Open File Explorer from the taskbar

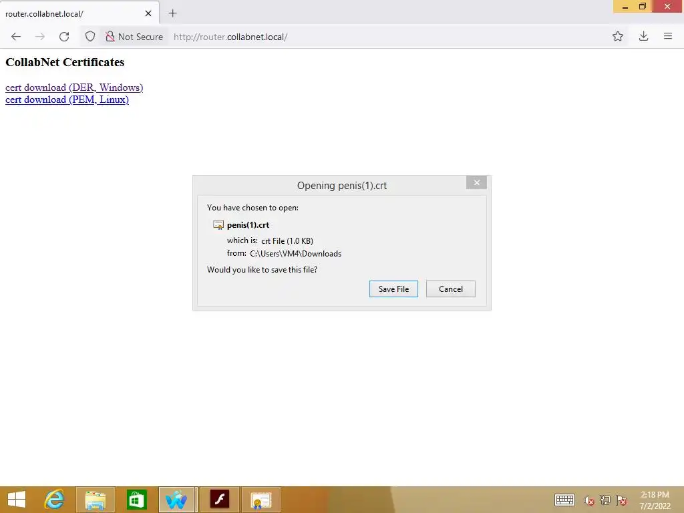pos(96,500)
